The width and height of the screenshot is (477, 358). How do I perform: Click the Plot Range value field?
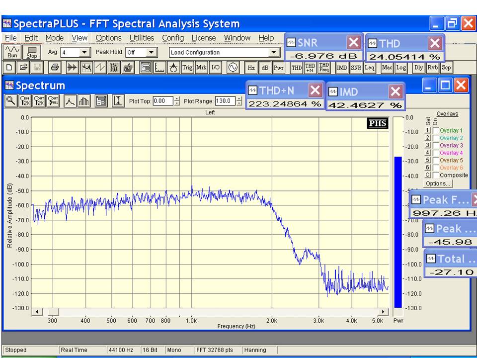pos(226,101)
